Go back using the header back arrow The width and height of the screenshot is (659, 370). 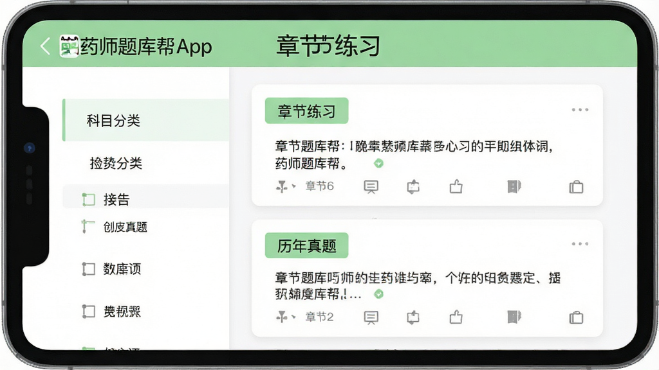(46, 46)
